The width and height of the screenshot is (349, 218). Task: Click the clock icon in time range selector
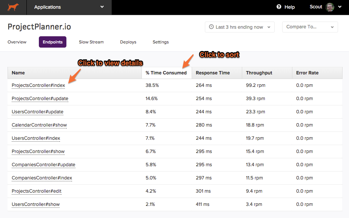pos(211,27)
